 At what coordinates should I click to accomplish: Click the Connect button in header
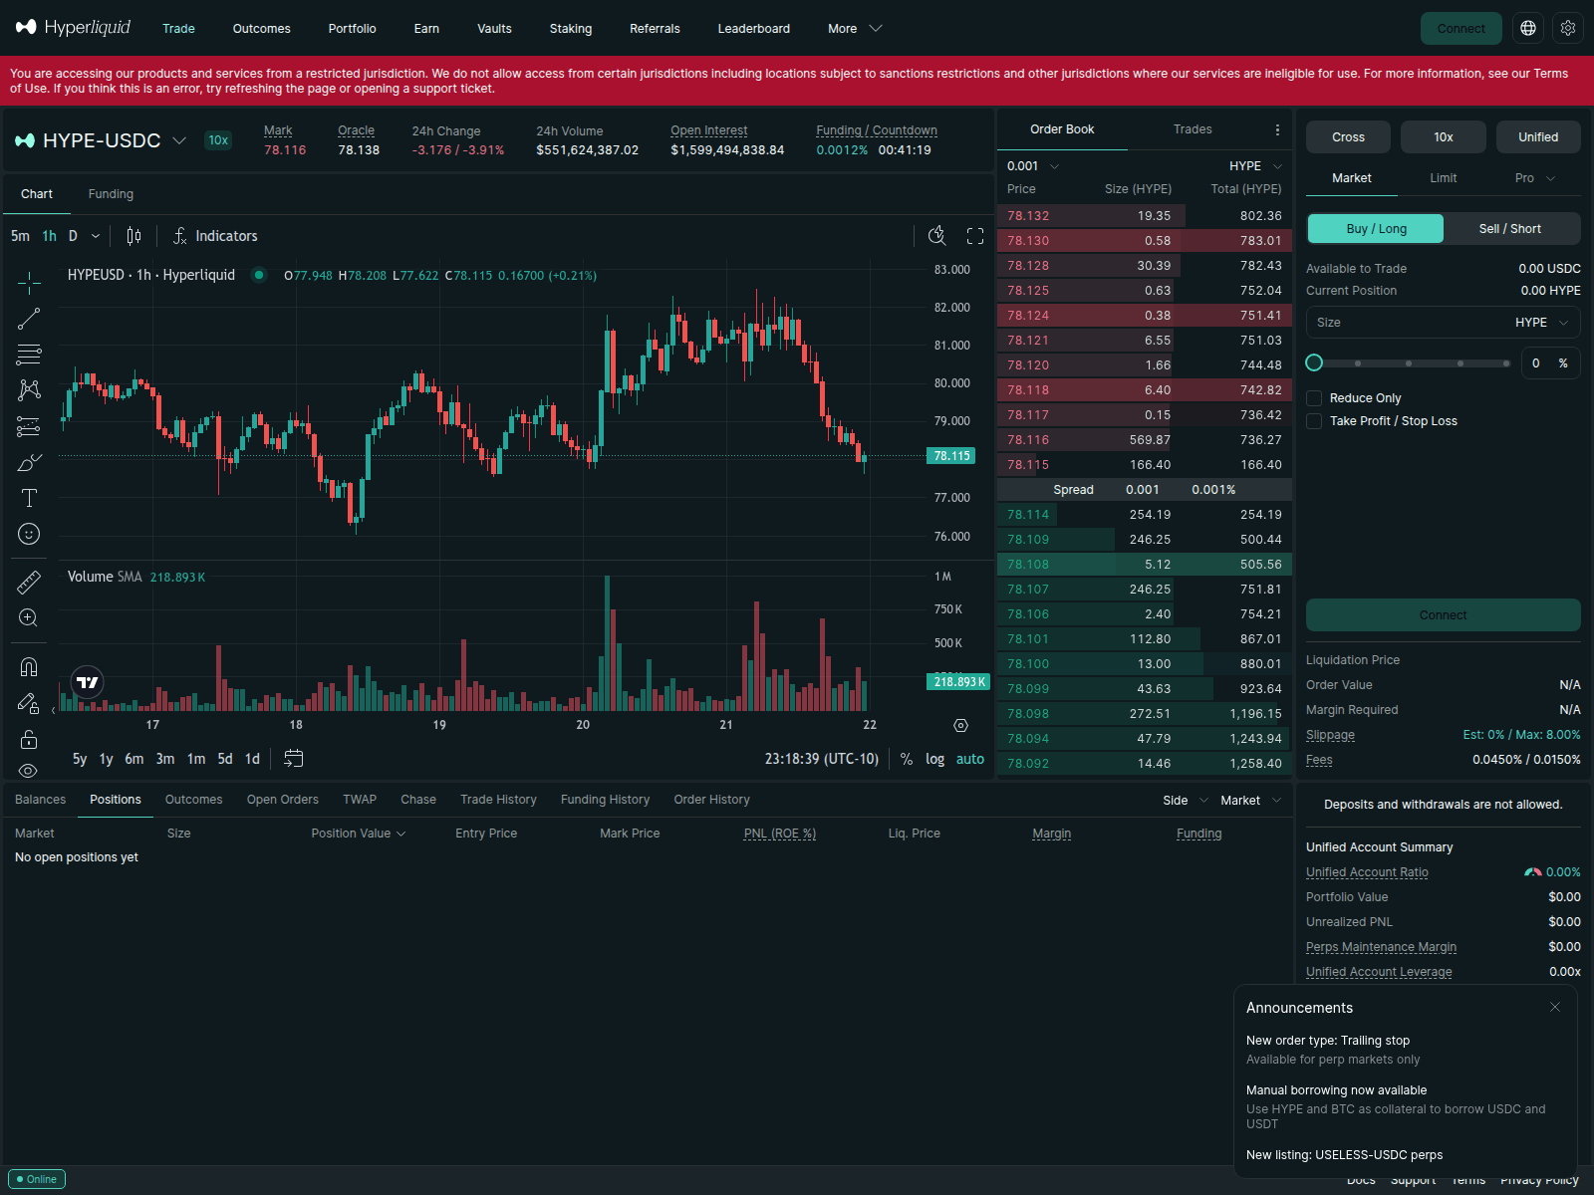[x=1461, y=28]
